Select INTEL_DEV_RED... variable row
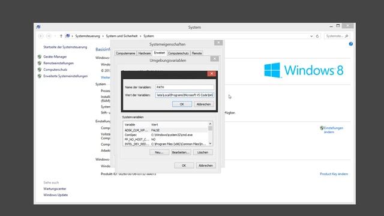Screen dimensions: 384x216 [166, 144]
